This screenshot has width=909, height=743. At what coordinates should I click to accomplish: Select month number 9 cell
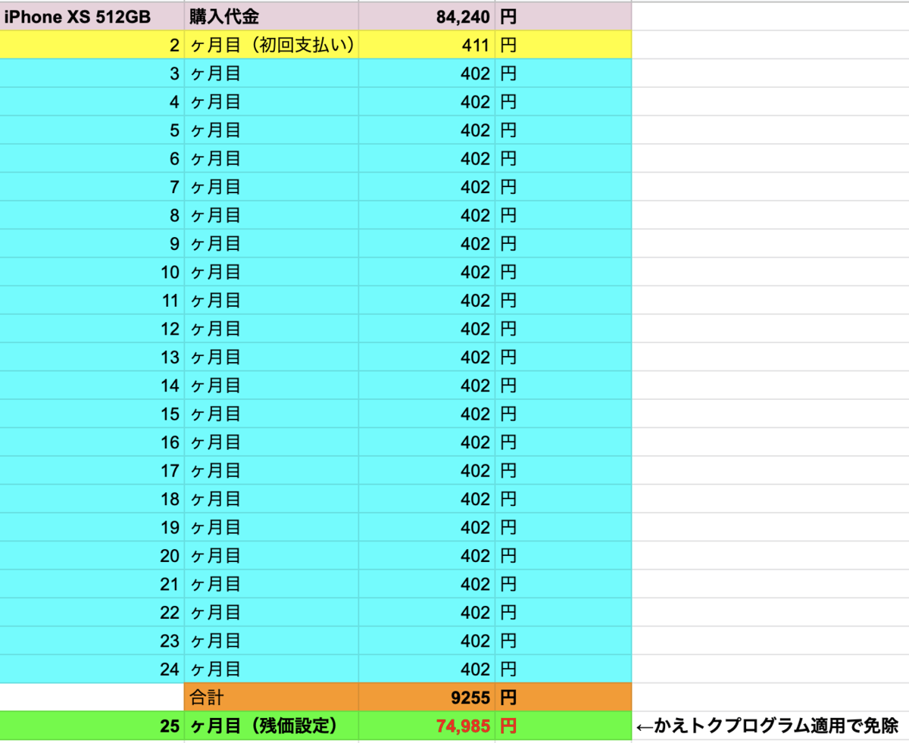(92, 244)
